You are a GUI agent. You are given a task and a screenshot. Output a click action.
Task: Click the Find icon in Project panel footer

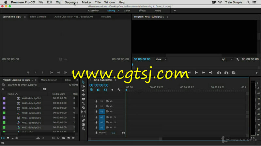click(58, 138)
